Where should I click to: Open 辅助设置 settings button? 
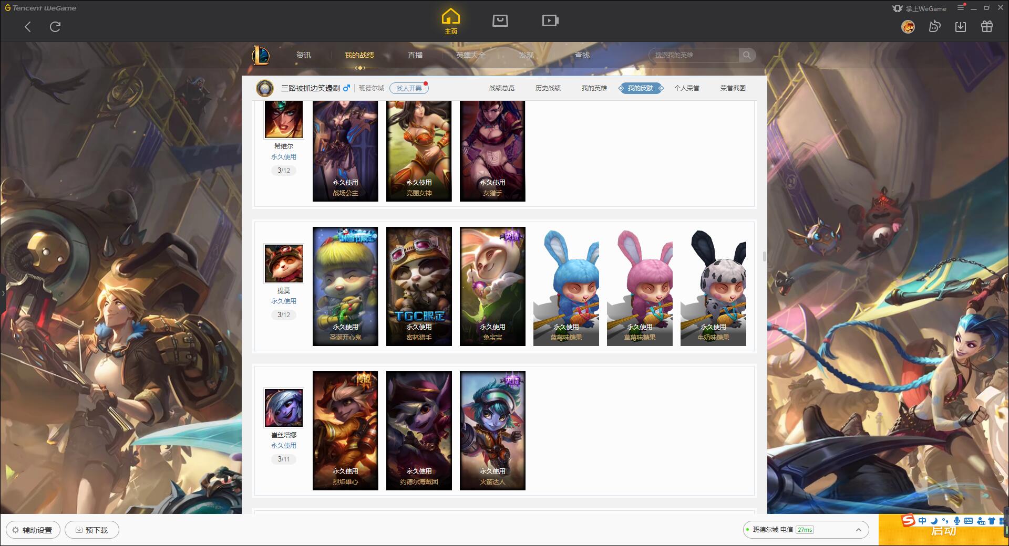click(33, 530)
